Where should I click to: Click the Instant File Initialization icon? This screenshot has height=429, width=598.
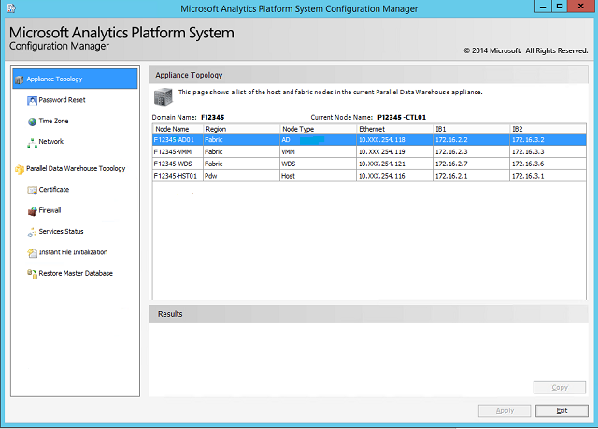pos(32,252)
